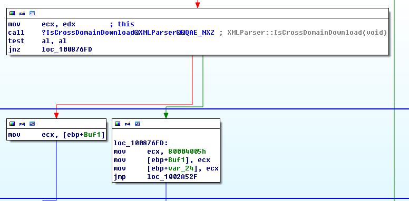
Task: Click the edit-node pencil icon on the top block
Action: 22,13
